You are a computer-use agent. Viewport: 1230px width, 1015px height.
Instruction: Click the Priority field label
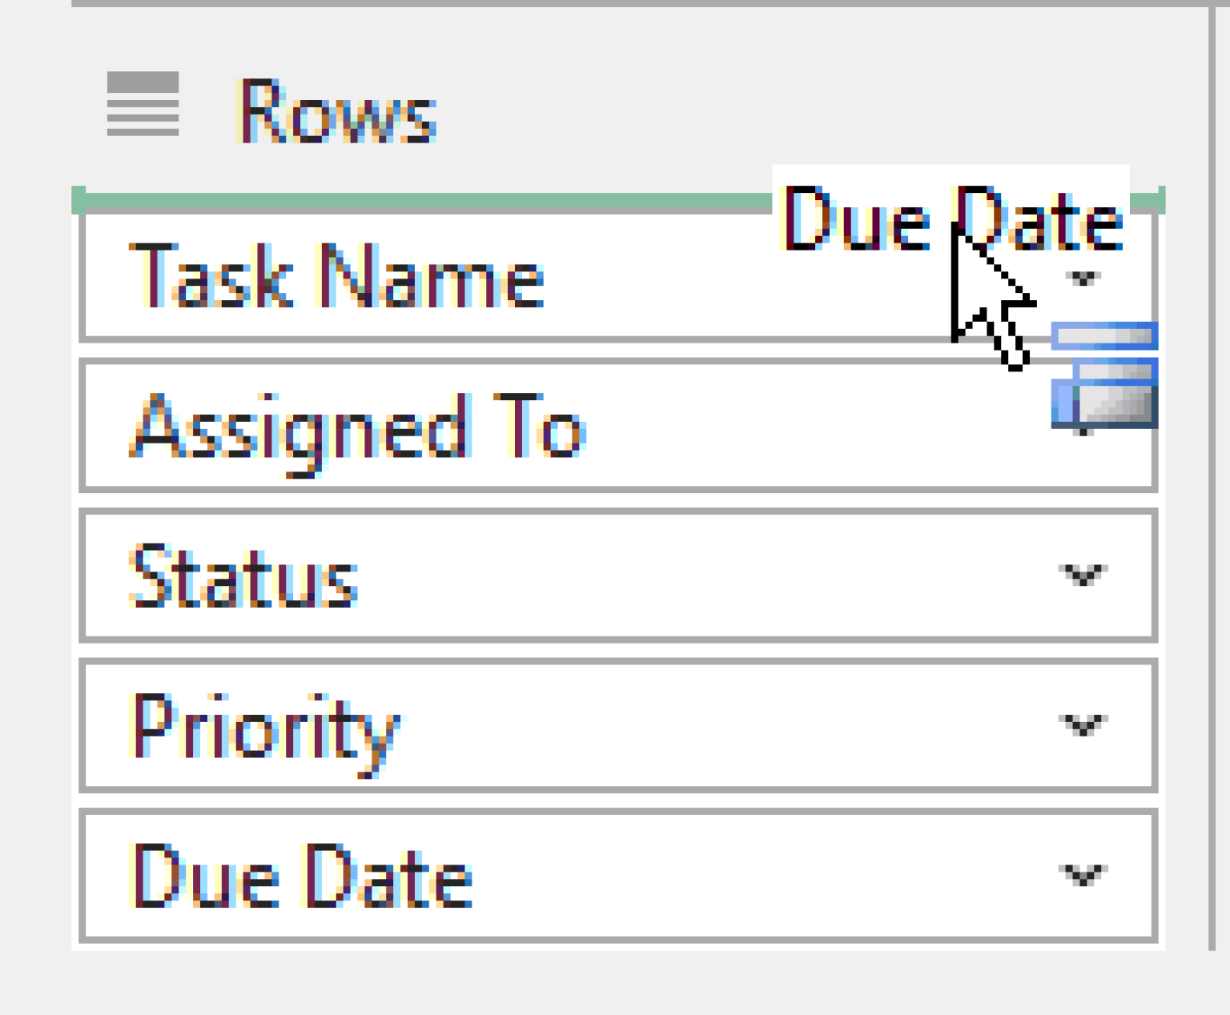coord(264,723)
